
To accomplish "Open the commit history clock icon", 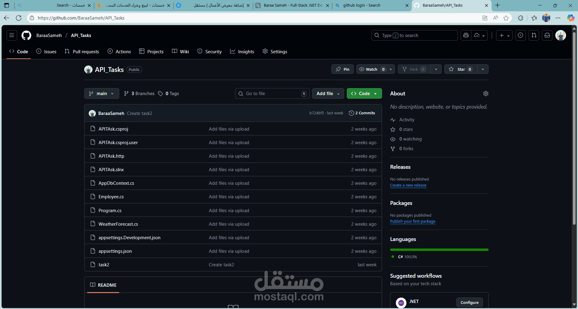I will tap(351, 113).
